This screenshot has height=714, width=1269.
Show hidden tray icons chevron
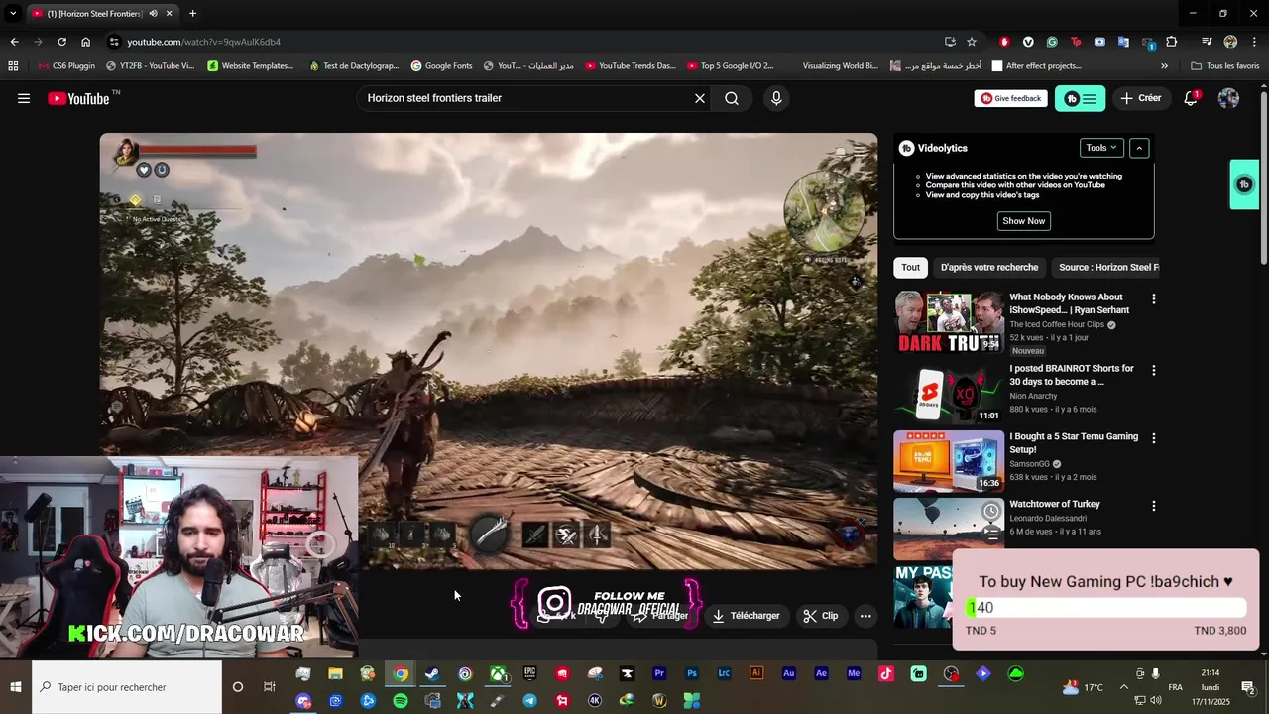[1123, 687]
